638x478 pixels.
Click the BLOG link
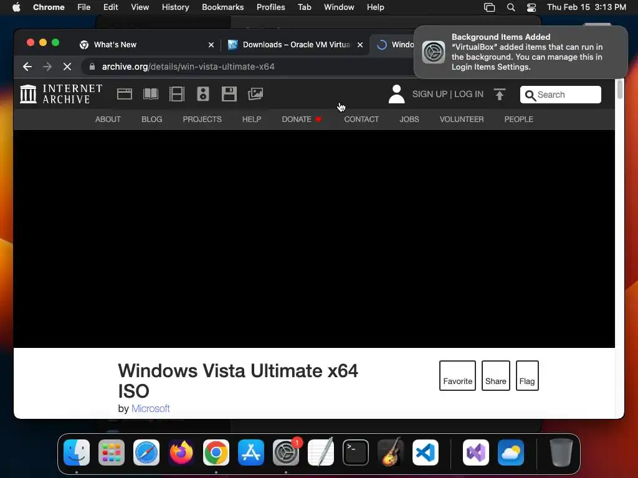point(152,119)
